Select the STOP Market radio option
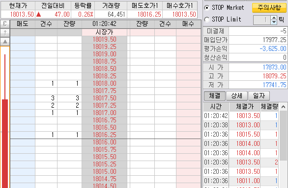 [207, 8]
